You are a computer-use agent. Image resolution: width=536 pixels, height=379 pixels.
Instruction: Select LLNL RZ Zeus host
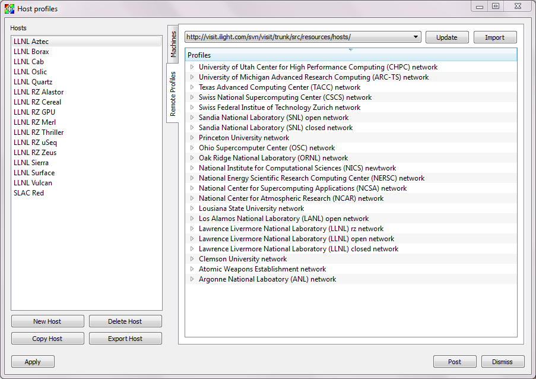pos(87,153)
